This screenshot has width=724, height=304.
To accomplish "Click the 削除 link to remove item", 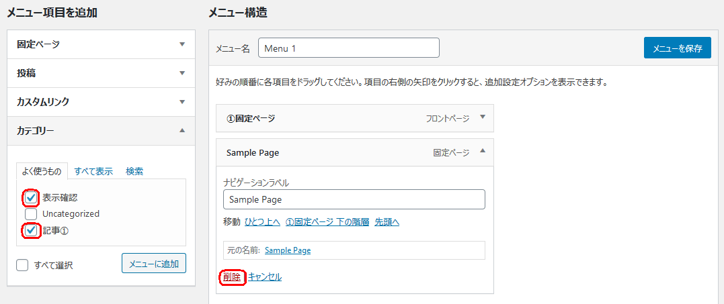I will click(232, 277).
